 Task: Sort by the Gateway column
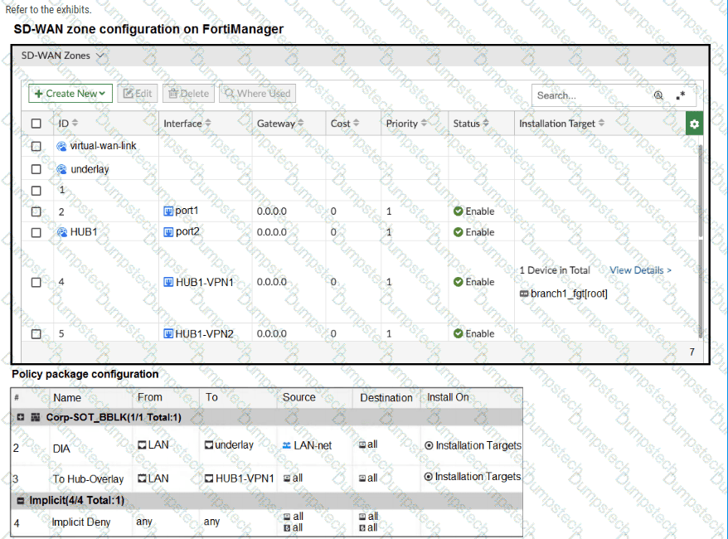pos(280,123)
